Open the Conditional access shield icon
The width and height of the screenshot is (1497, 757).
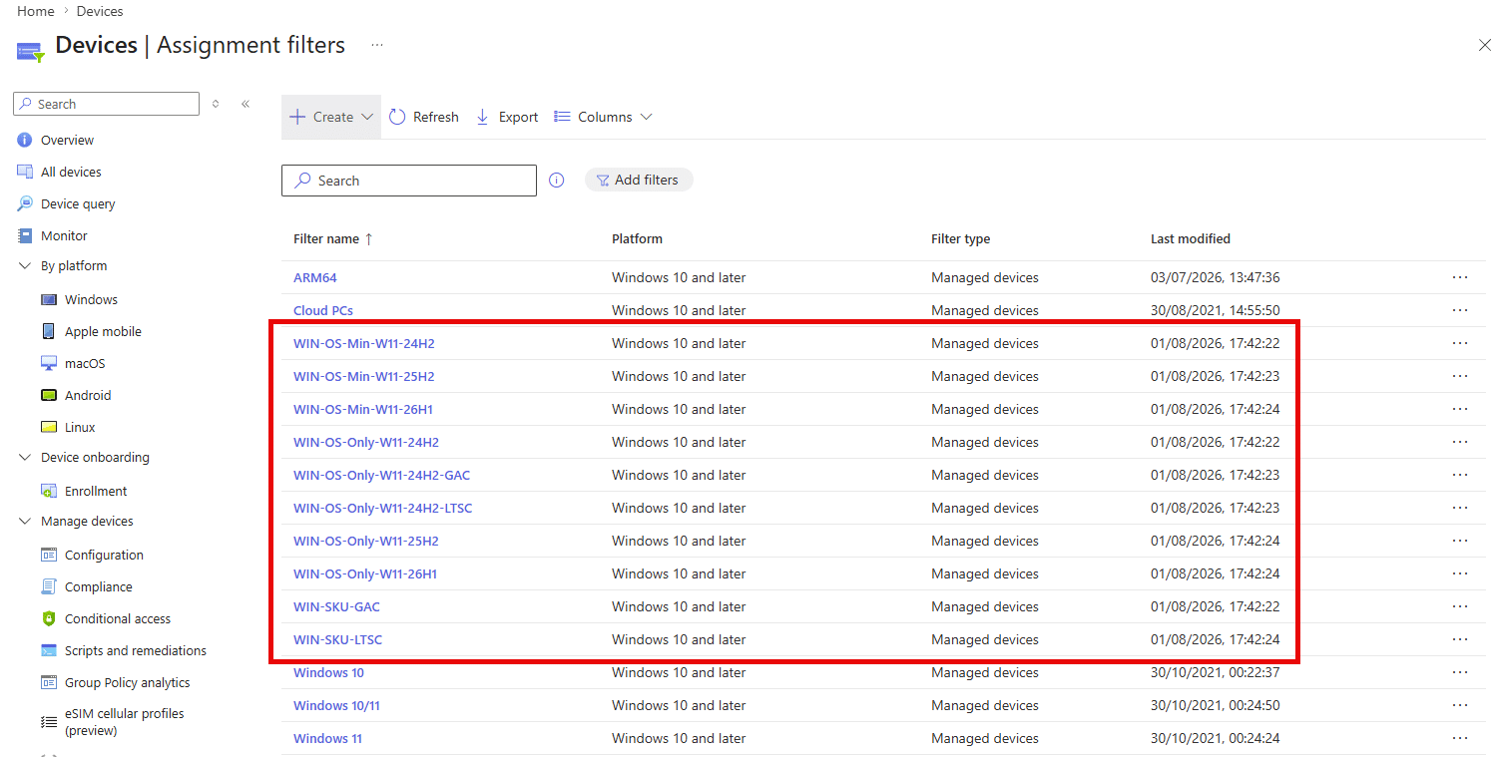[49, 618]
